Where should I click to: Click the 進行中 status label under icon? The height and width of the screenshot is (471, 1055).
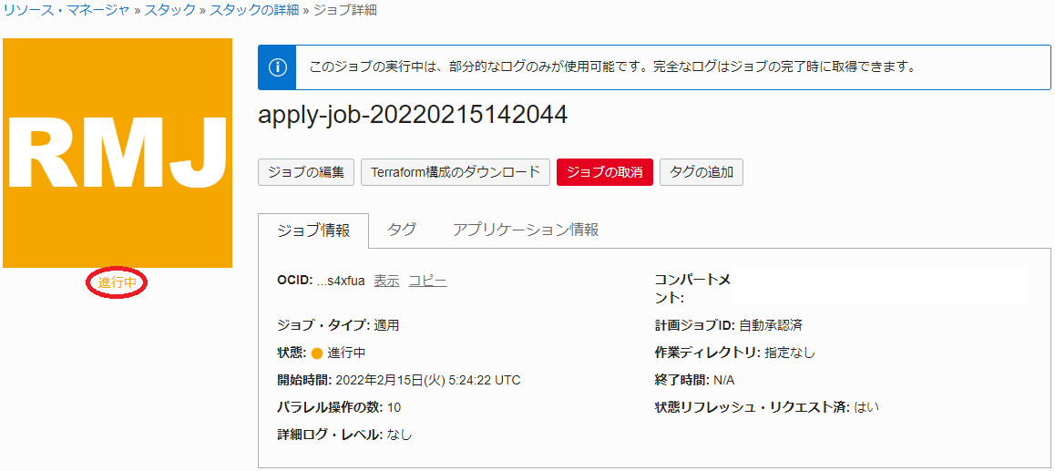(117, 283)
